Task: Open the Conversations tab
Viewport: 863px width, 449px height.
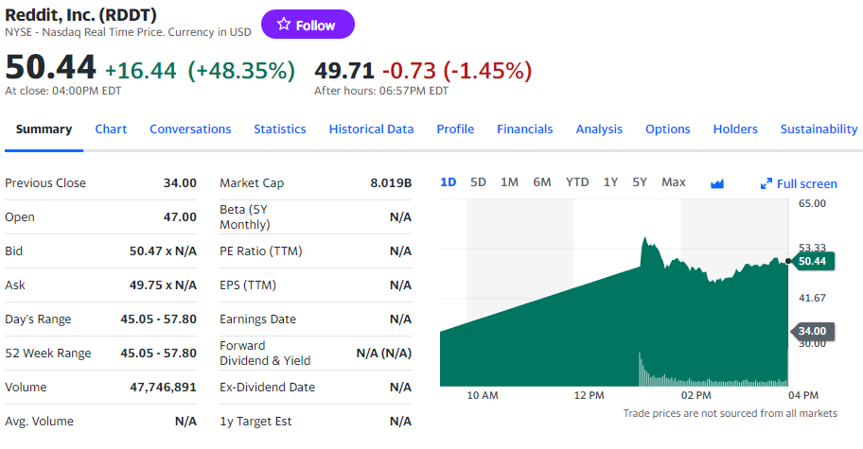Action: coord(190,130)
